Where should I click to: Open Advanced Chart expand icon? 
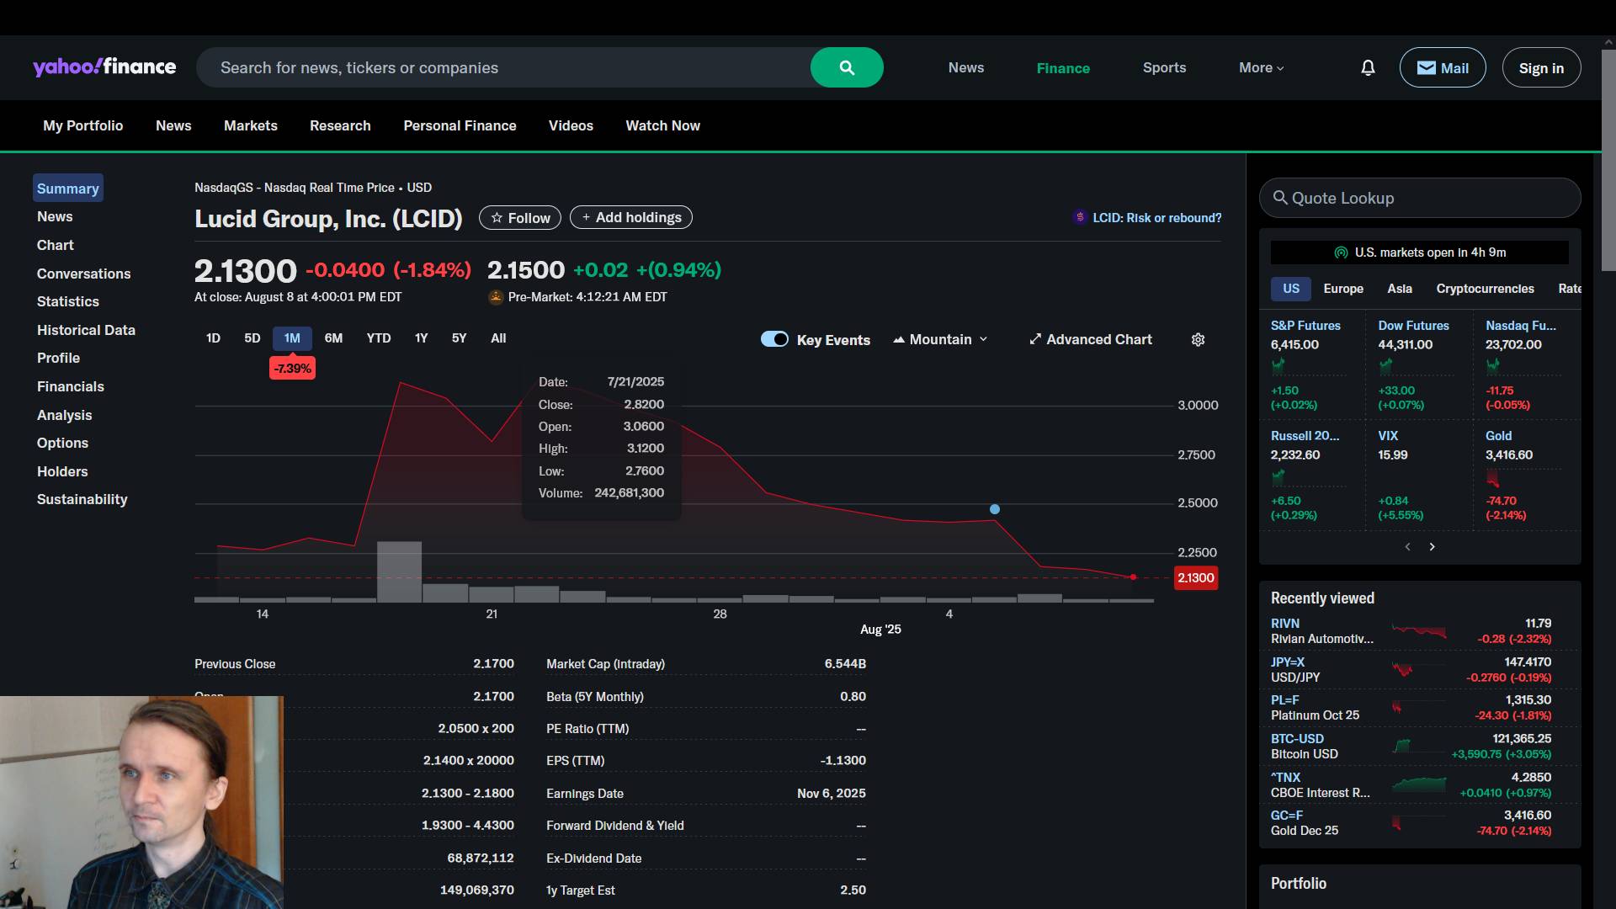coord(1035,339)
